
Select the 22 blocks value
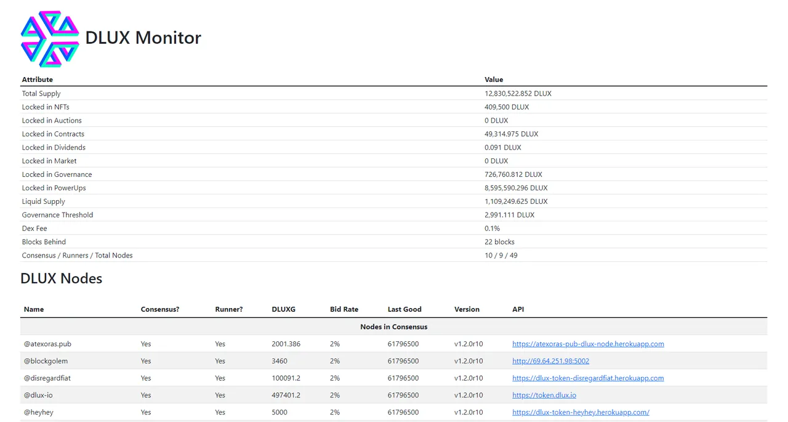click(x=499, y=243)
